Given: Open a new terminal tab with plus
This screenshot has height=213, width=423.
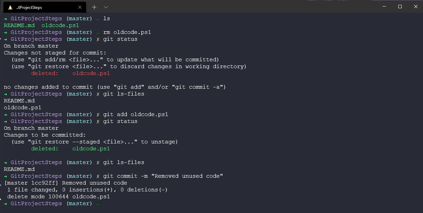Looking at the screenshot, I should 94,7.
